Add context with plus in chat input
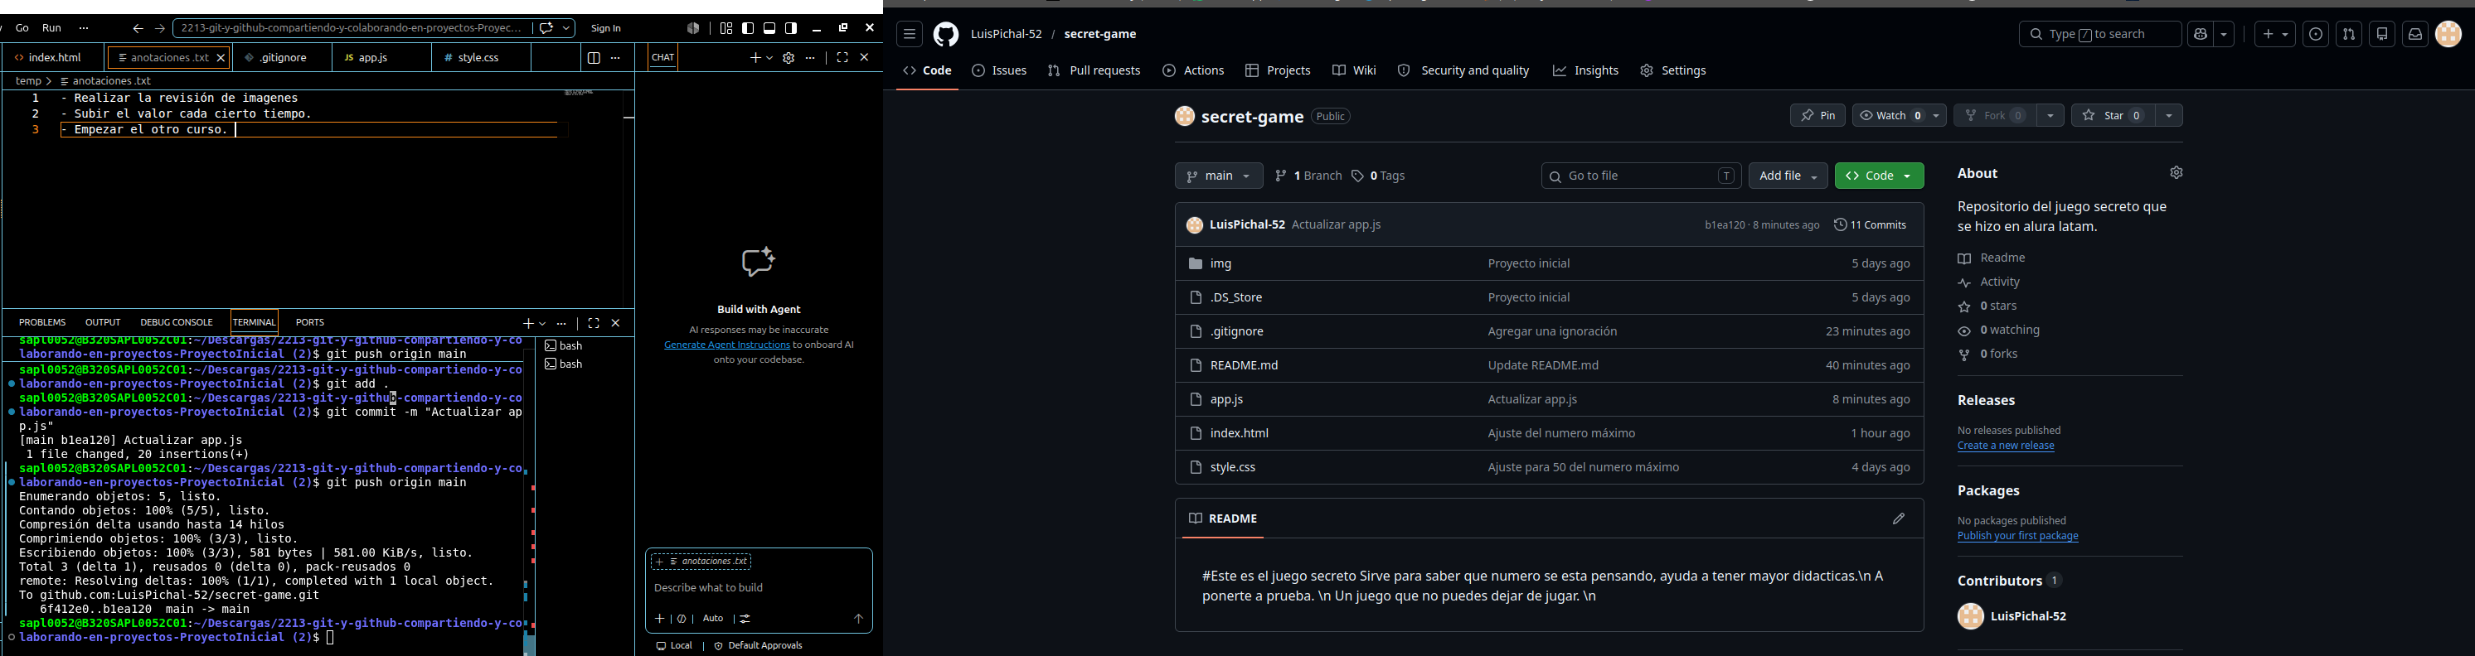This screenshot has width=2475, height=656. (660, 620)
